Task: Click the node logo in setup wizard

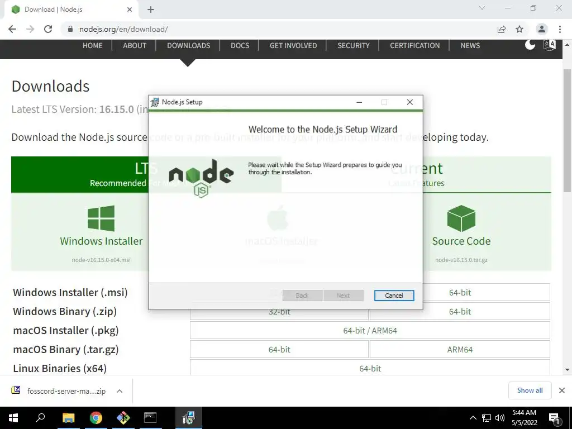Action: (x=201, y=178)
